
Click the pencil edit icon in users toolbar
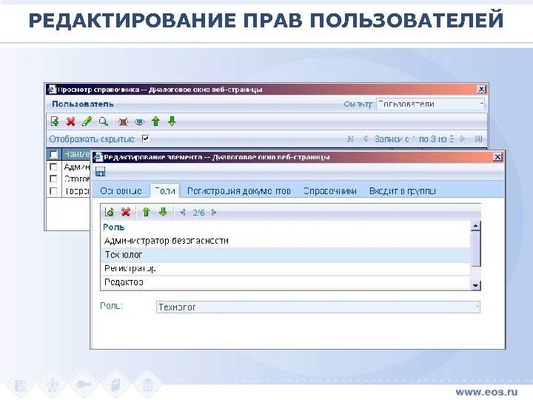[x=87, y=121]
